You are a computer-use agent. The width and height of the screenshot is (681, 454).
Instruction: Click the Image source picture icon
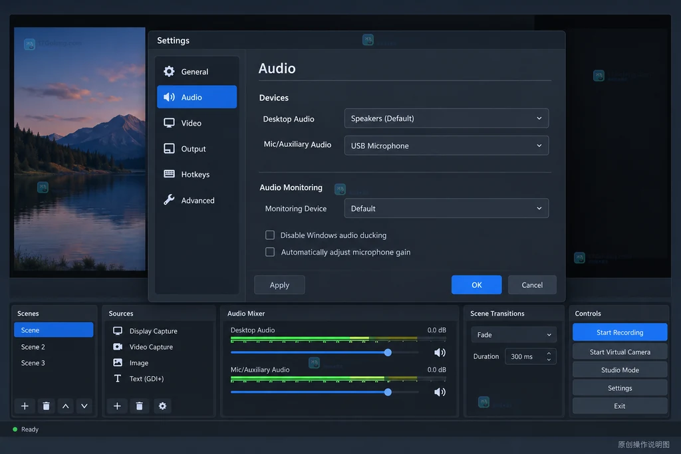click(117, 362)
